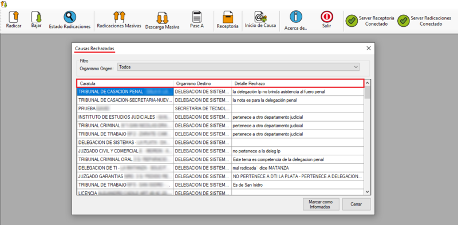Exit using the Salir icon
The width and height of the screenshot is (458, 225).
pos(326,17)
